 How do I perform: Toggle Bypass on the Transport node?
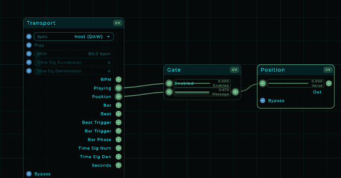29,174
